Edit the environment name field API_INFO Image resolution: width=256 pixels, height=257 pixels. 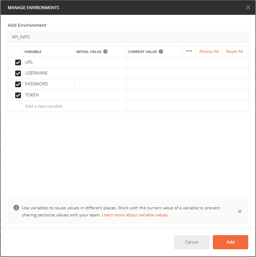click(x=128, y=37)
